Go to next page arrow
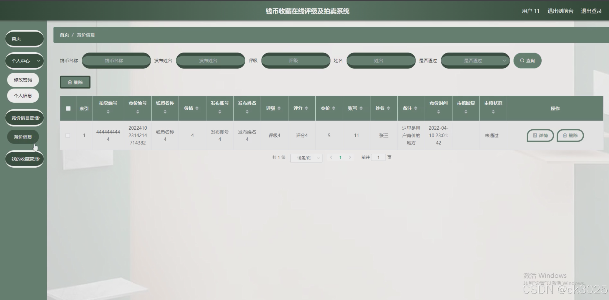Image resolution: width=609 pixels, height=300 pixels. (x=350, y=157)
